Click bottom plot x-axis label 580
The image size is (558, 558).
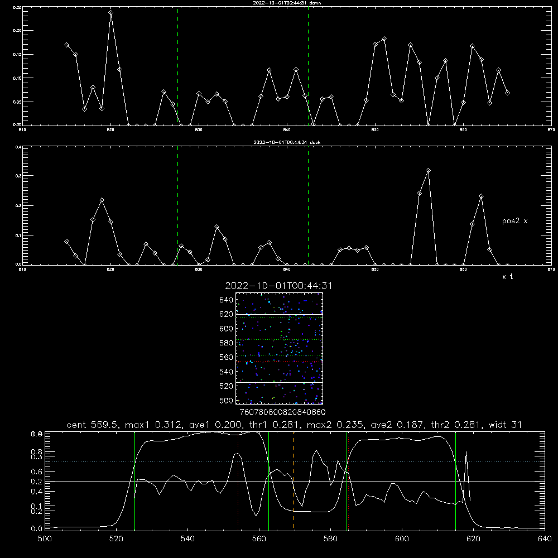pos(330,539)
